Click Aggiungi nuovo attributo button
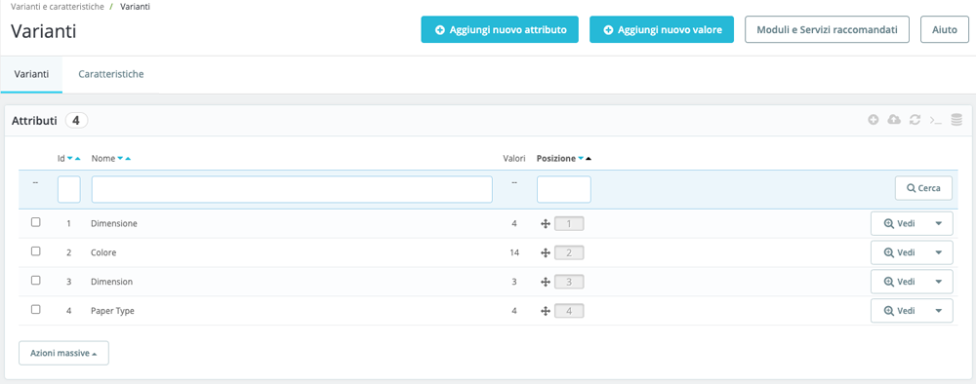 500,30
